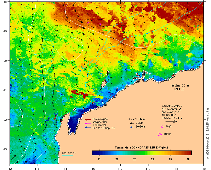Click the '200 1000m' bathymetry label
211x170 pixels.
(x=69, y=153)
